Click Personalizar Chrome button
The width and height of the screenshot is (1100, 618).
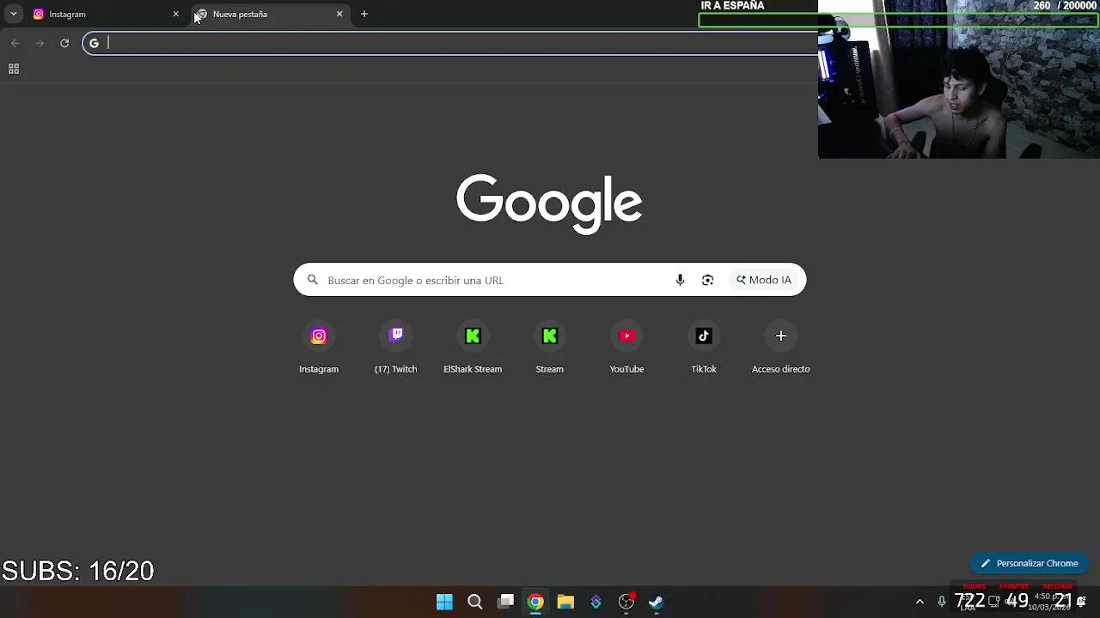pos(1030,563)
